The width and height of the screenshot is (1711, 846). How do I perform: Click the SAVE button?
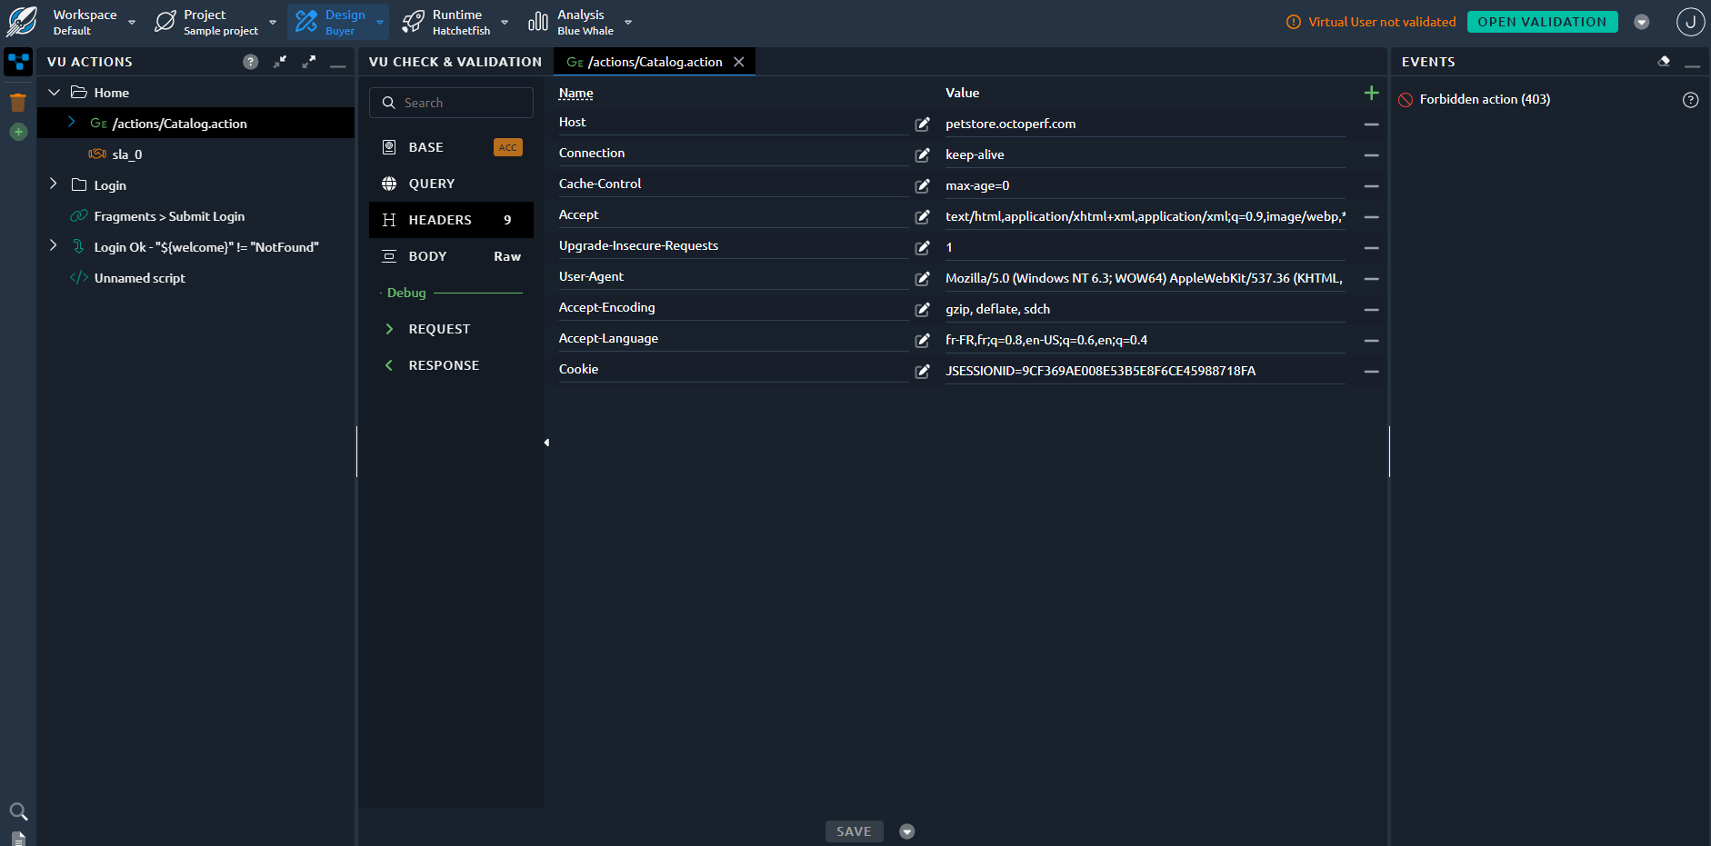pos(853,831)
